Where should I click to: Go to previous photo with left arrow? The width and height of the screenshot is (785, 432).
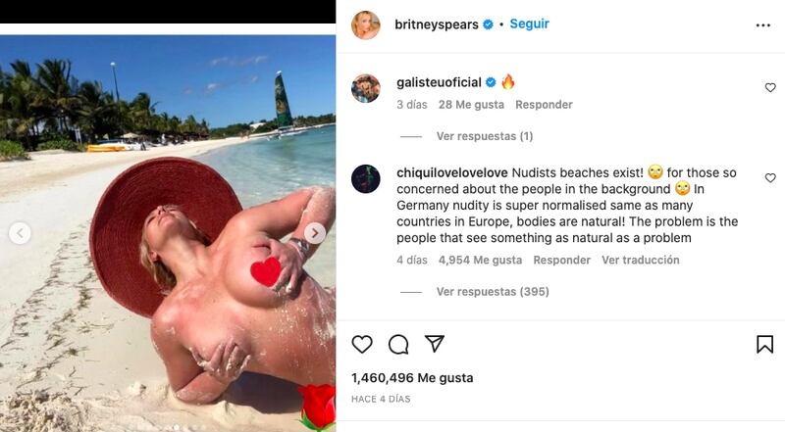click(20, 233)
